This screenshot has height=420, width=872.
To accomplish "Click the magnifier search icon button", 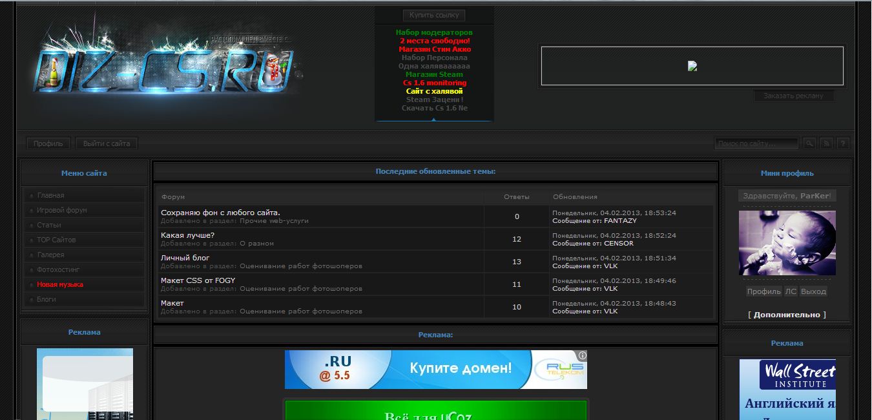I will coord(809,143).
